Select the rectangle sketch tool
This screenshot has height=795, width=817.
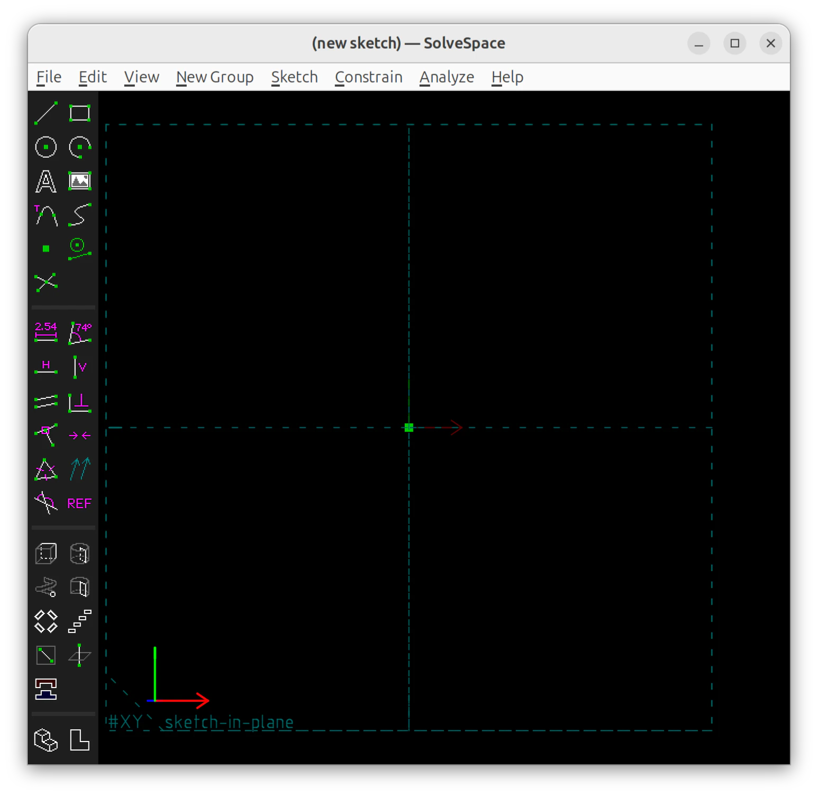coord(80,113)
